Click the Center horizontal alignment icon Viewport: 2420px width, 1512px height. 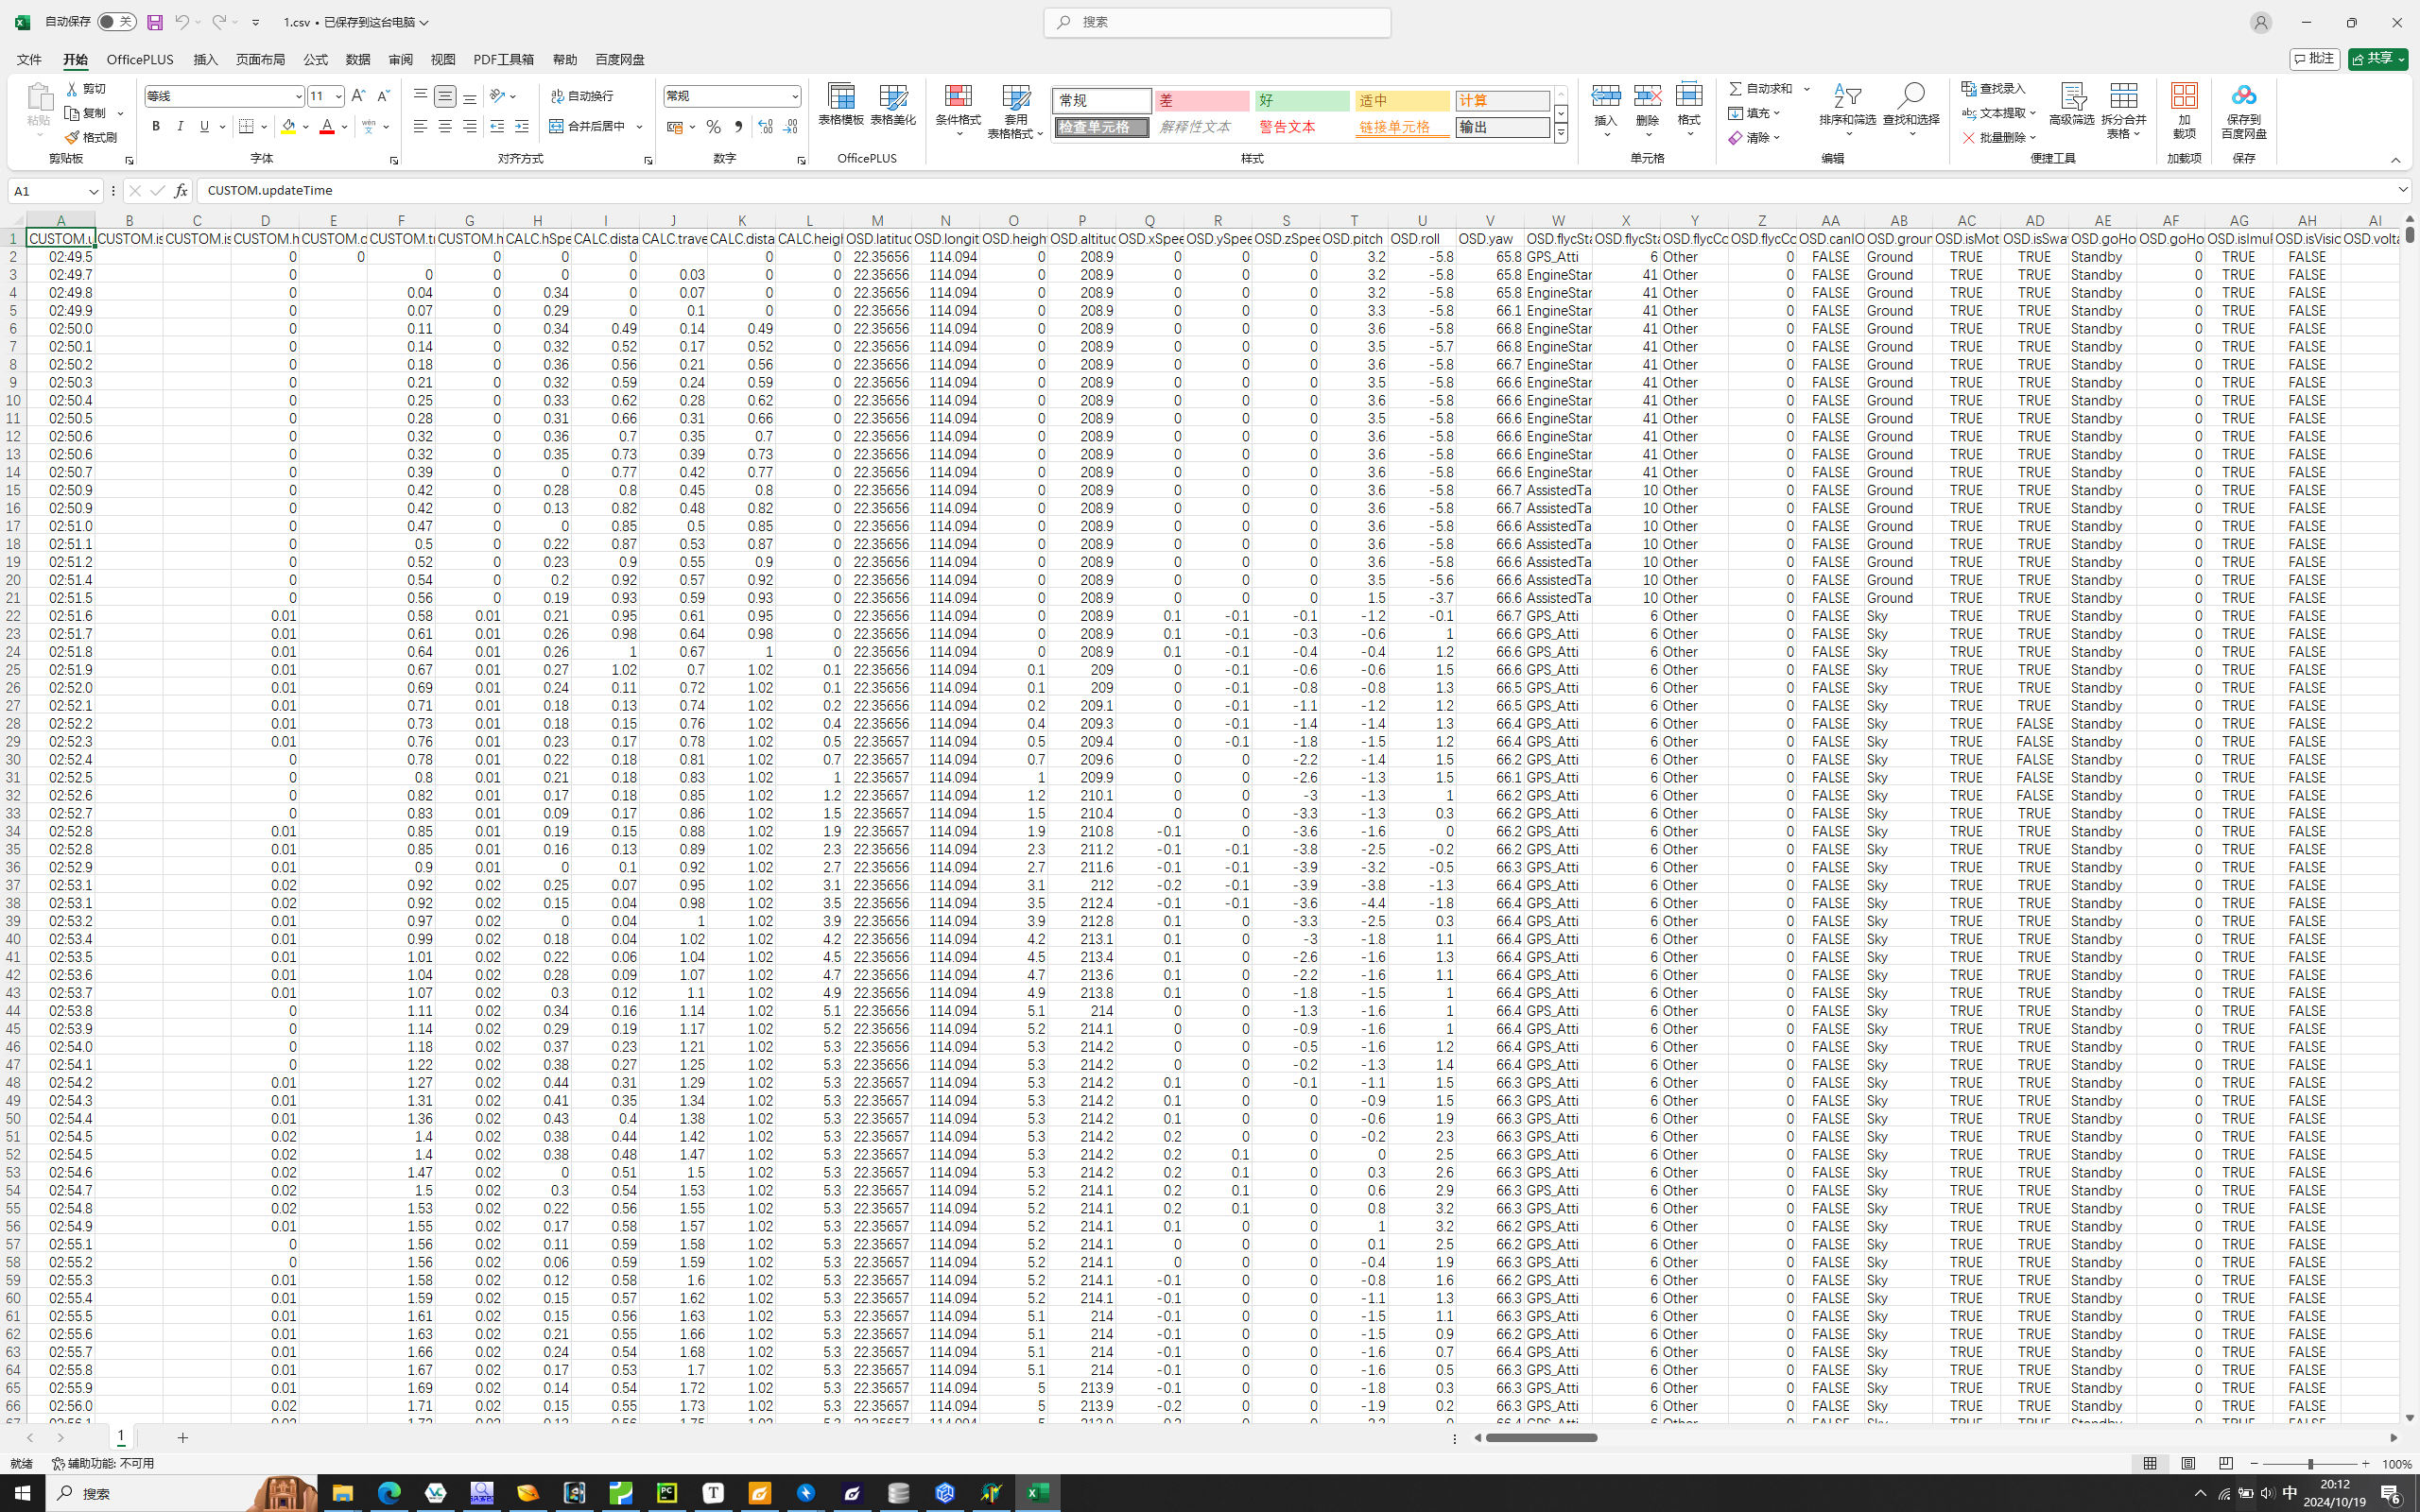445,126
